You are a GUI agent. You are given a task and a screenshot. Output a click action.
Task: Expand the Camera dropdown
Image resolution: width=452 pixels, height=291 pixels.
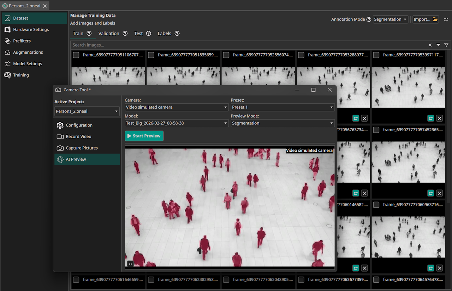pyautogui.click(x=177, y=107)
